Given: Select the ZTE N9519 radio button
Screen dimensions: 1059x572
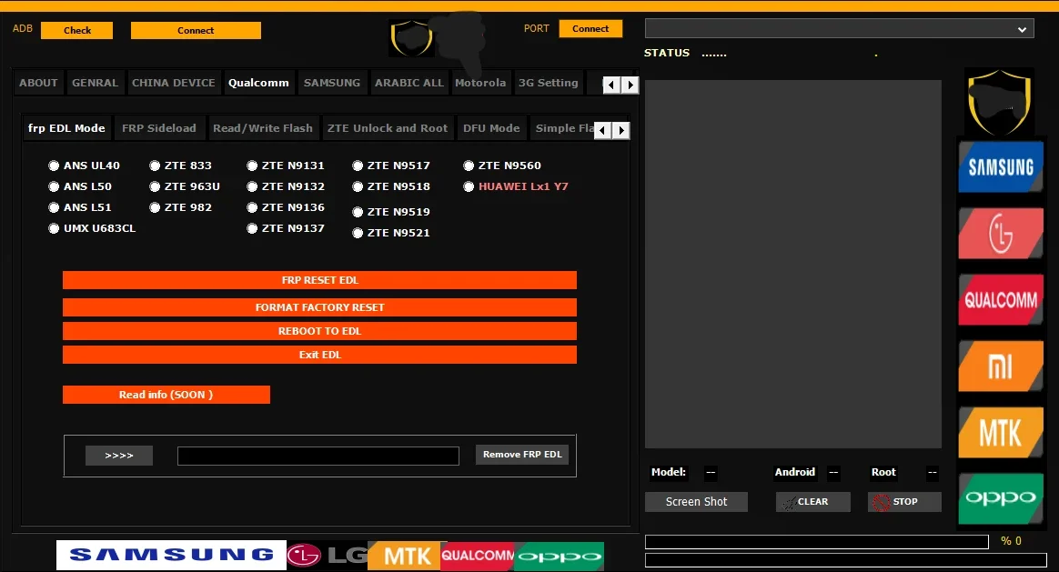Looking at the screenshot, I should 358,212.
